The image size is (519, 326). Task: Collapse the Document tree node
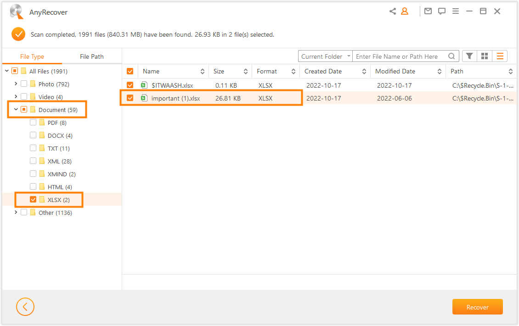click(15, 109)
